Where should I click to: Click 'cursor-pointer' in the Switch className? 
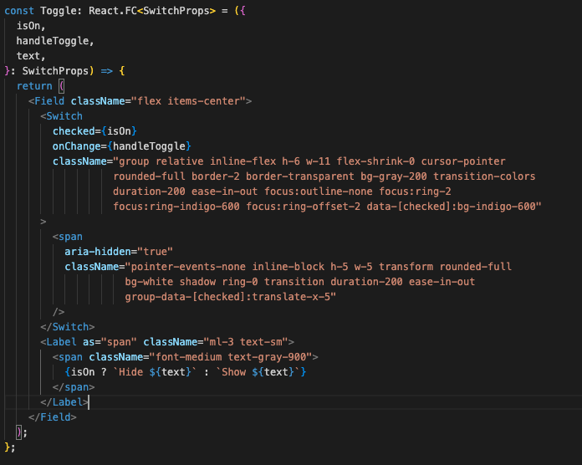[x=463, y=161]
